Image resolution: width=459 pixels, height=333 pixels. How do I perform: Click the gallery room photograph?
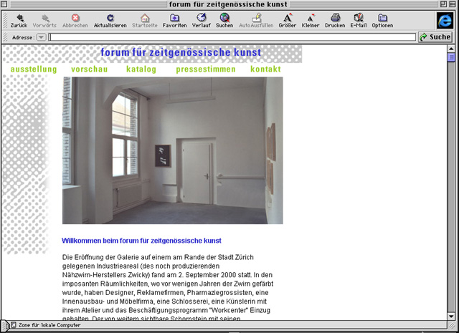172,150
